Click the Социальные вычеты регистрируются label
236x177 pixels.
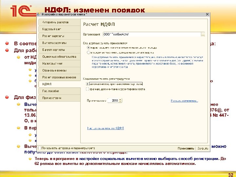107,79
